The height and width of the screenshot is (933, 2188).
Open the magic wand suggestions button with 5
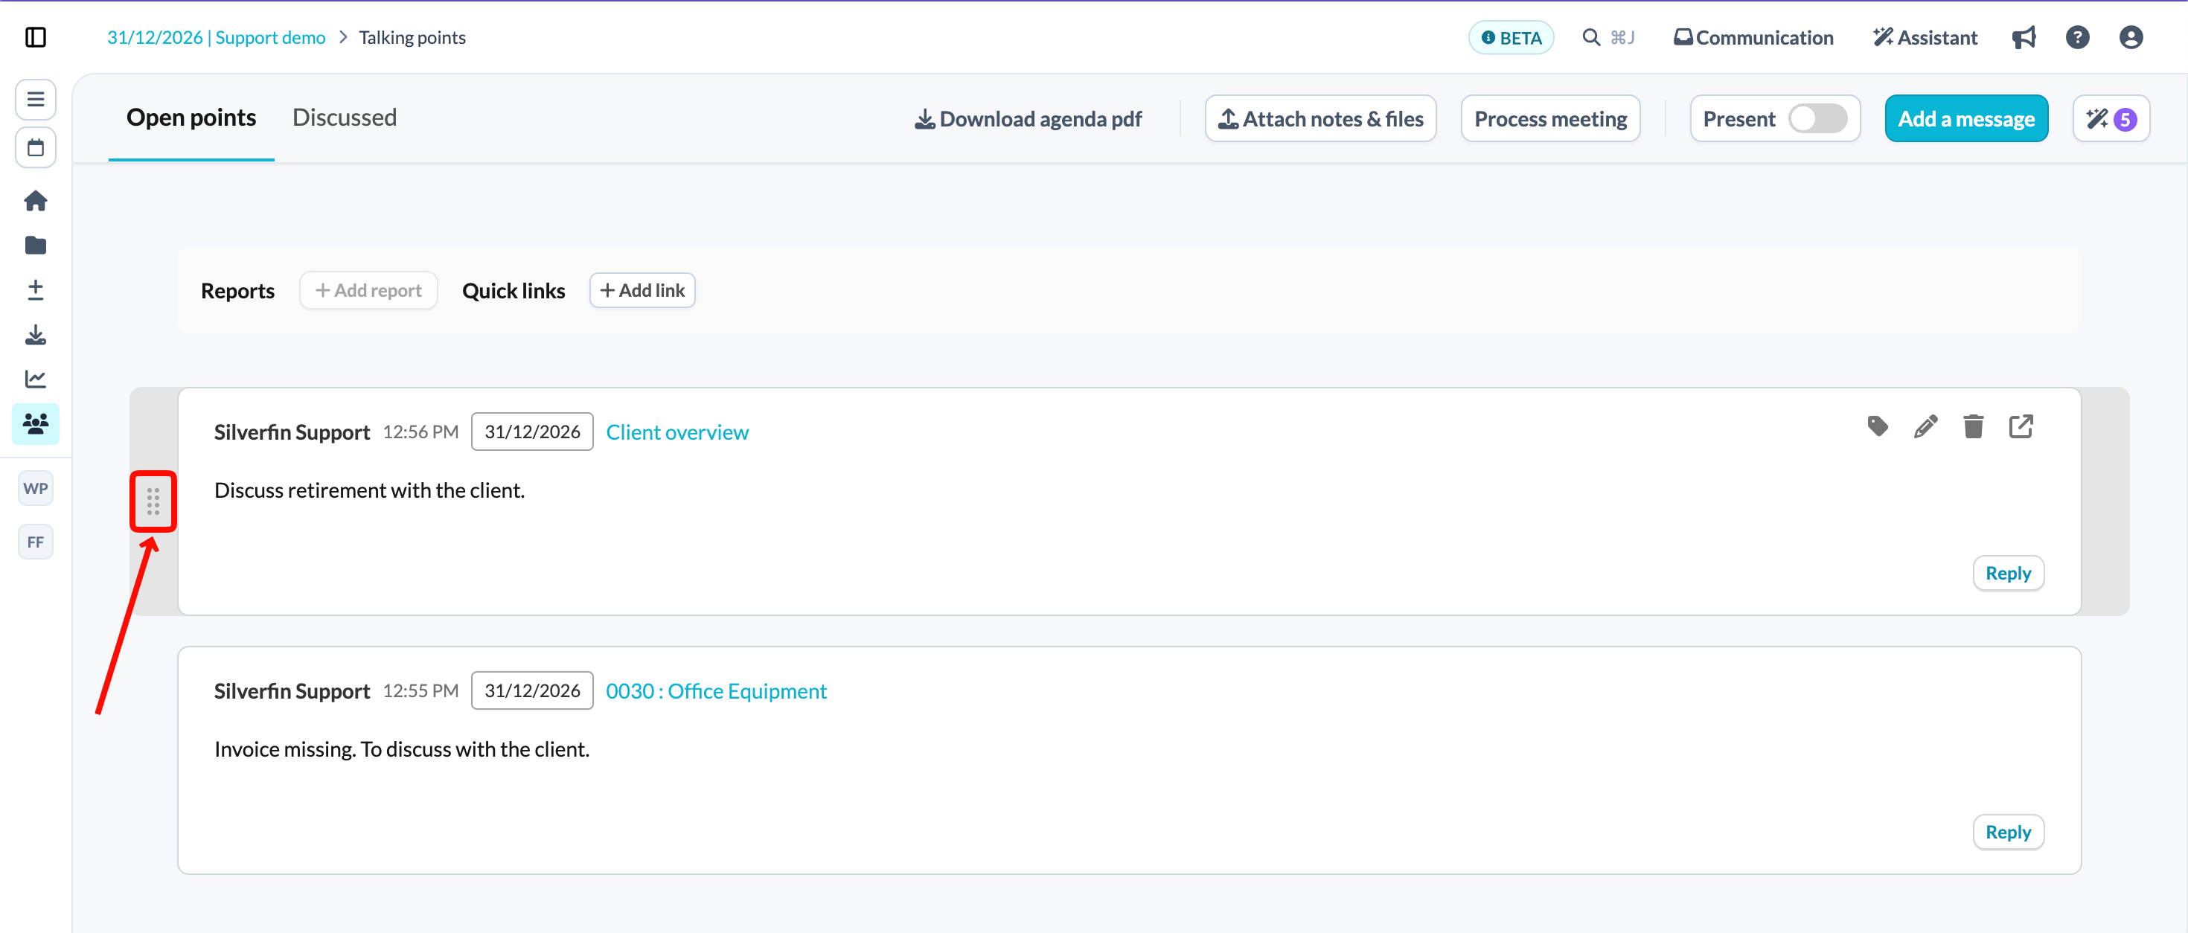click(2111, 119)
